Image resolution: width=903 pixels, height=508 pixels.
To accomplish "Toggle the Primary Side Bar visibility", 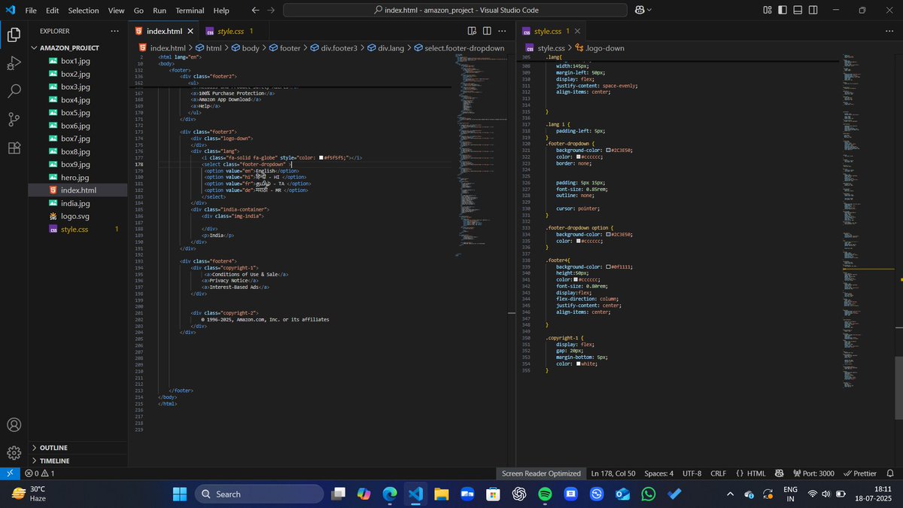I will [x=783, y=10].
